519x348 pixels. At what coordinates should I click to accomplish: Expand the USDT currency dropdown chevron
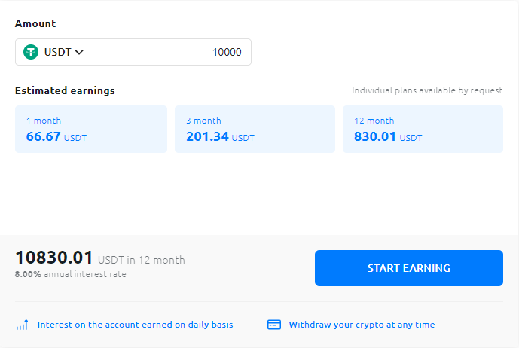click(x=79, y=52)
